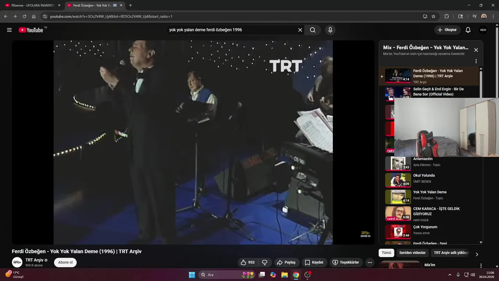Clear the search box text

pos(300,30)
